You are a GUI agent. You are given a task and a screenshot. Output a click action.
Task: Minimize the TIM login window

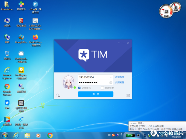[x=124, y=43]
